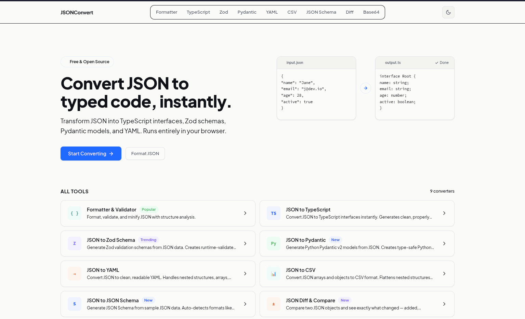Toggle dark mode with the moon icon
Image resolution: width=525 pixels, height=319 pixels.
pos(448,12)
